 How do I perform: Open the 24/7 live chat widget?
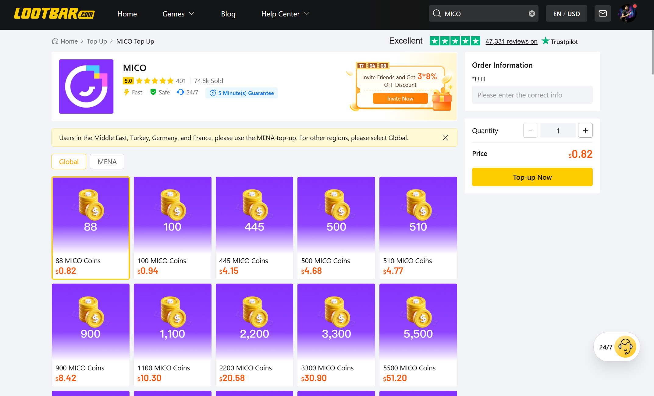click(x=617, y=347)
